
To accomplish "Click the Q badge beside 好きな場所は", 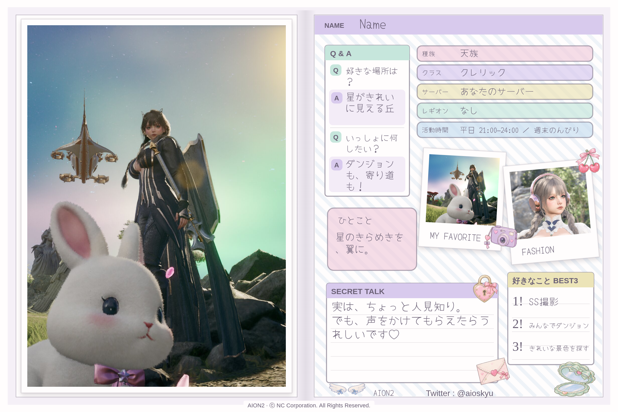I will [336, 70].
